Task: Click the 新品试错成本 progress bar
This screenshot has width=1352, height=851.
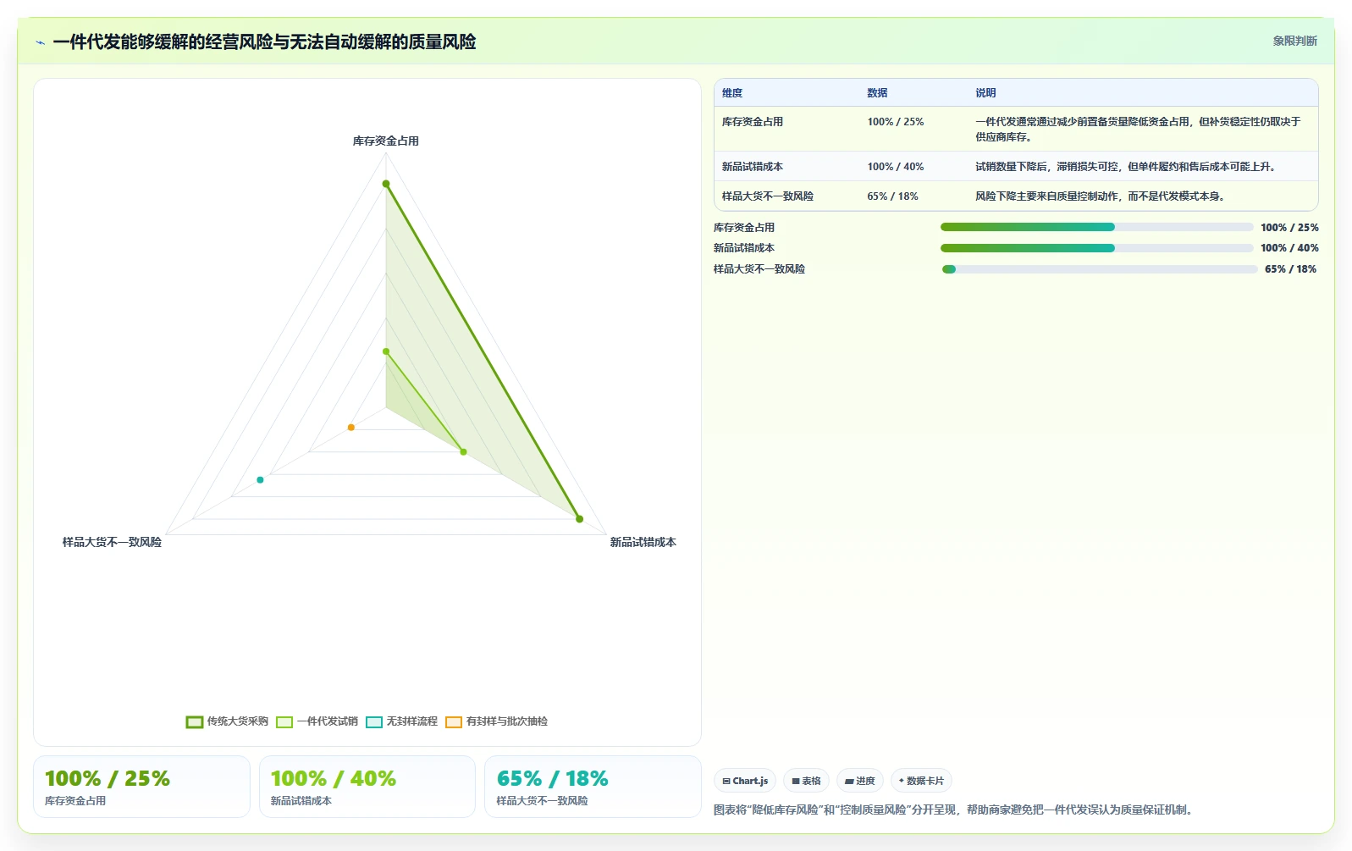Action: 1096,248
